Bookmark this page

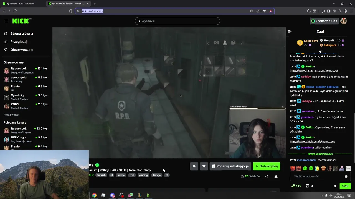coord(70,11)
